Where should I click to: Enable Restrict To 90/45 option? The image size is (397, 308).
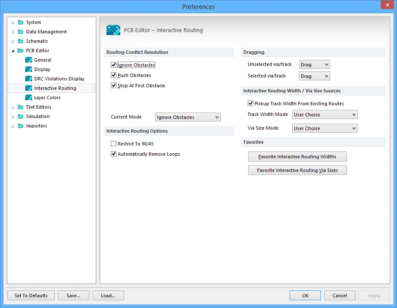click(x=114, y=144)
